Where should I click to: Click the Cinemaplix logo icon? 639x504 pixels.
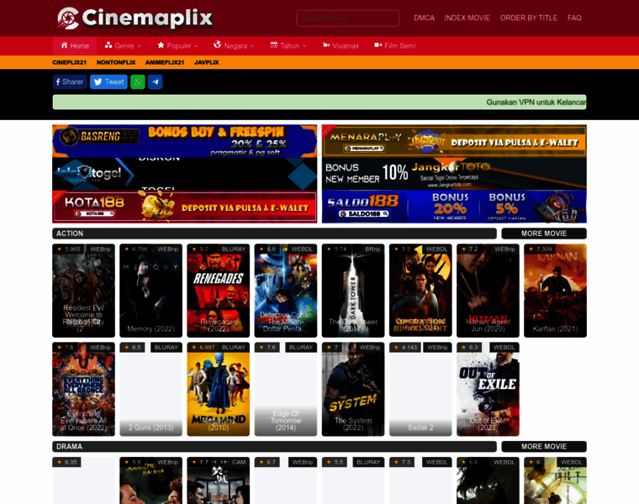pos(68,18)
